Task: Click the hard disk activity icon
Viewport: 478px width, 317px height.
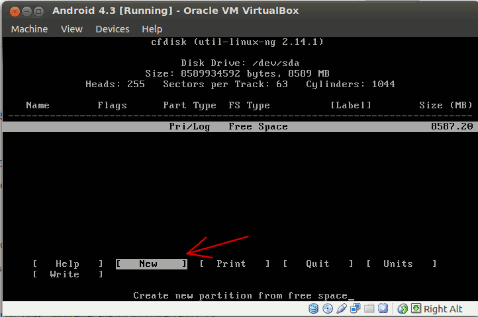Action: (314, 309)
